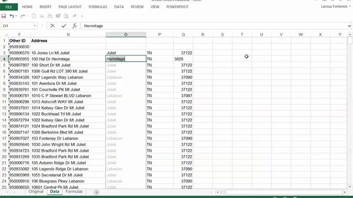Image resolution: width=353 pixels, height=198 pixels.
Task: Click cell '106 Bluegrass Pkwy Lebanon'
Action: coord(68,181)
